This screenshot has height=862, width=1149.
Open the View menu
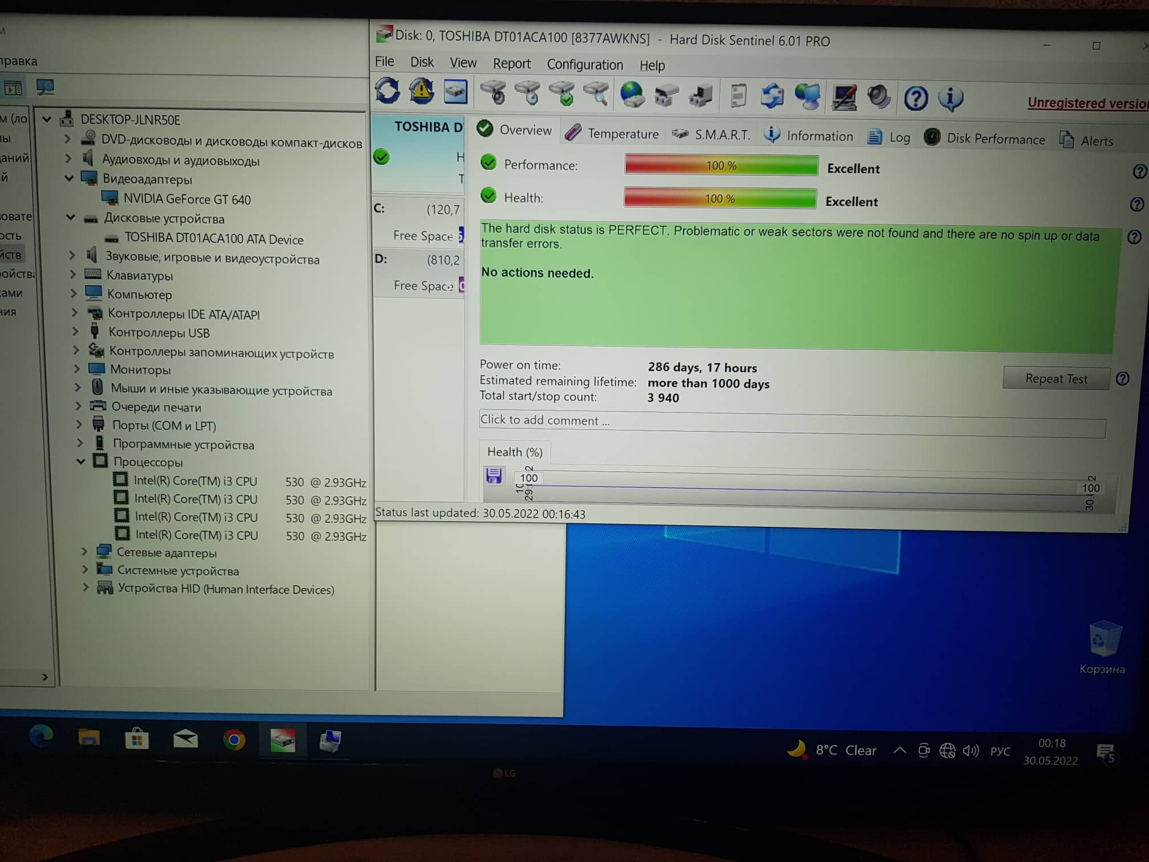[x=463, y=63]
